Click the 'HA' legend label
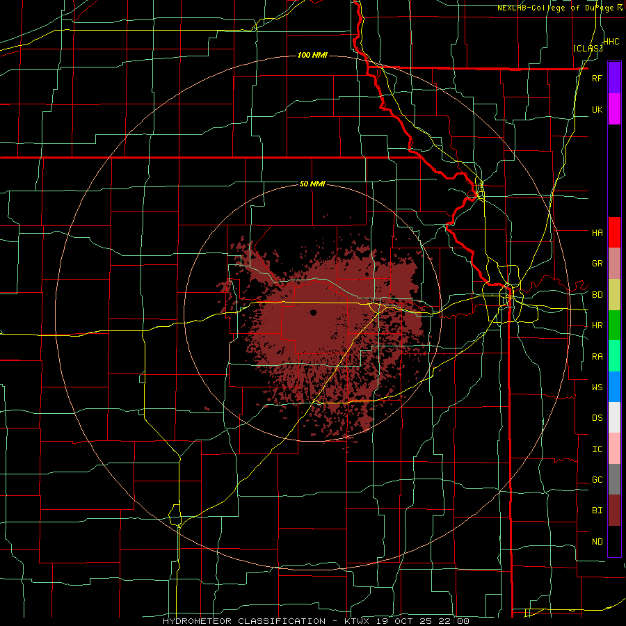Image resolution: width=626 pixels, height=626 pixels. [597, 233]
